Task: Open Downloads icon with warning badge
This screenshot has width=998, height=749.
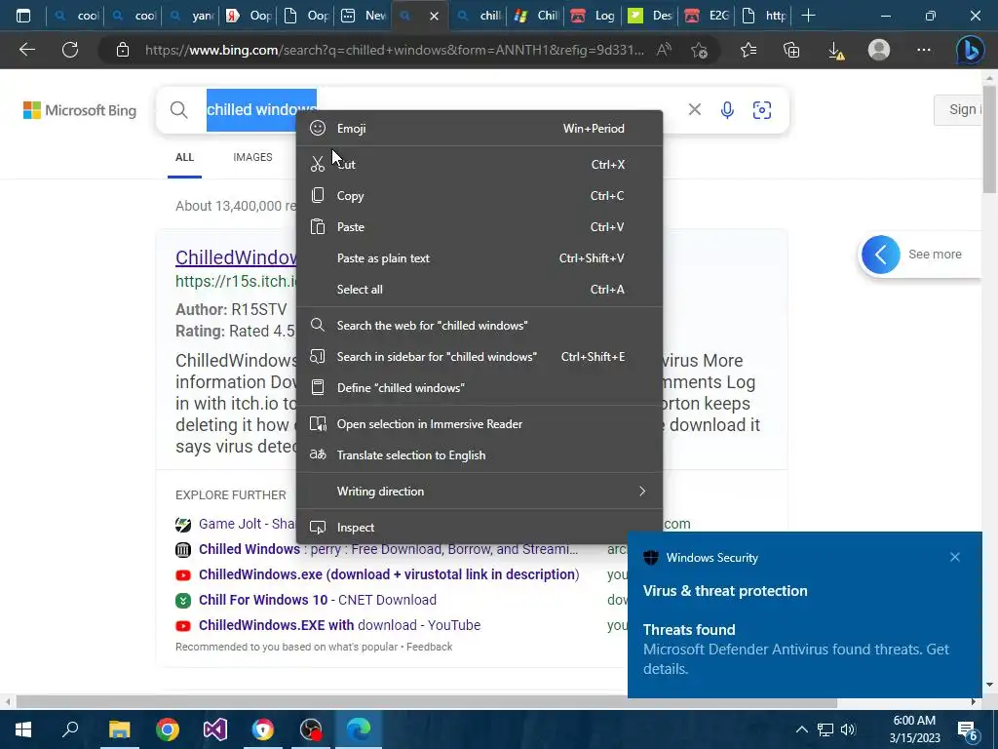Action: [x=836, y=51]
